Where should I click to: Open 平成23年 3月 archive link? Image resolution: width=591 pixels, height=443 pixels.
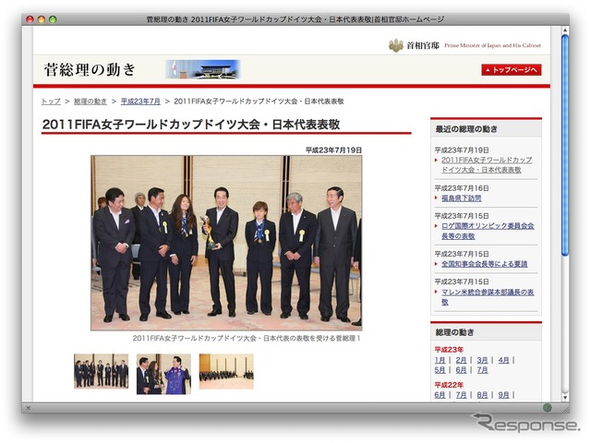pos(482,360)
